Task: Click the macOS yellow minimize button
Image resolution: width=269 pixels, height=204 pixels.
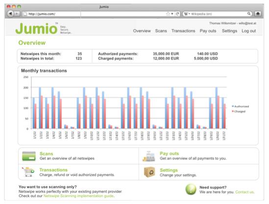Action: click(x=14, y=6)
